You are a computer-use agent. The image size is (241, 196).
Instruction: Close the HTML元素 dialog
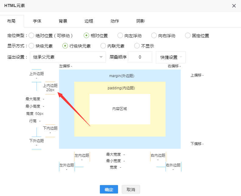tap(234, 6)
